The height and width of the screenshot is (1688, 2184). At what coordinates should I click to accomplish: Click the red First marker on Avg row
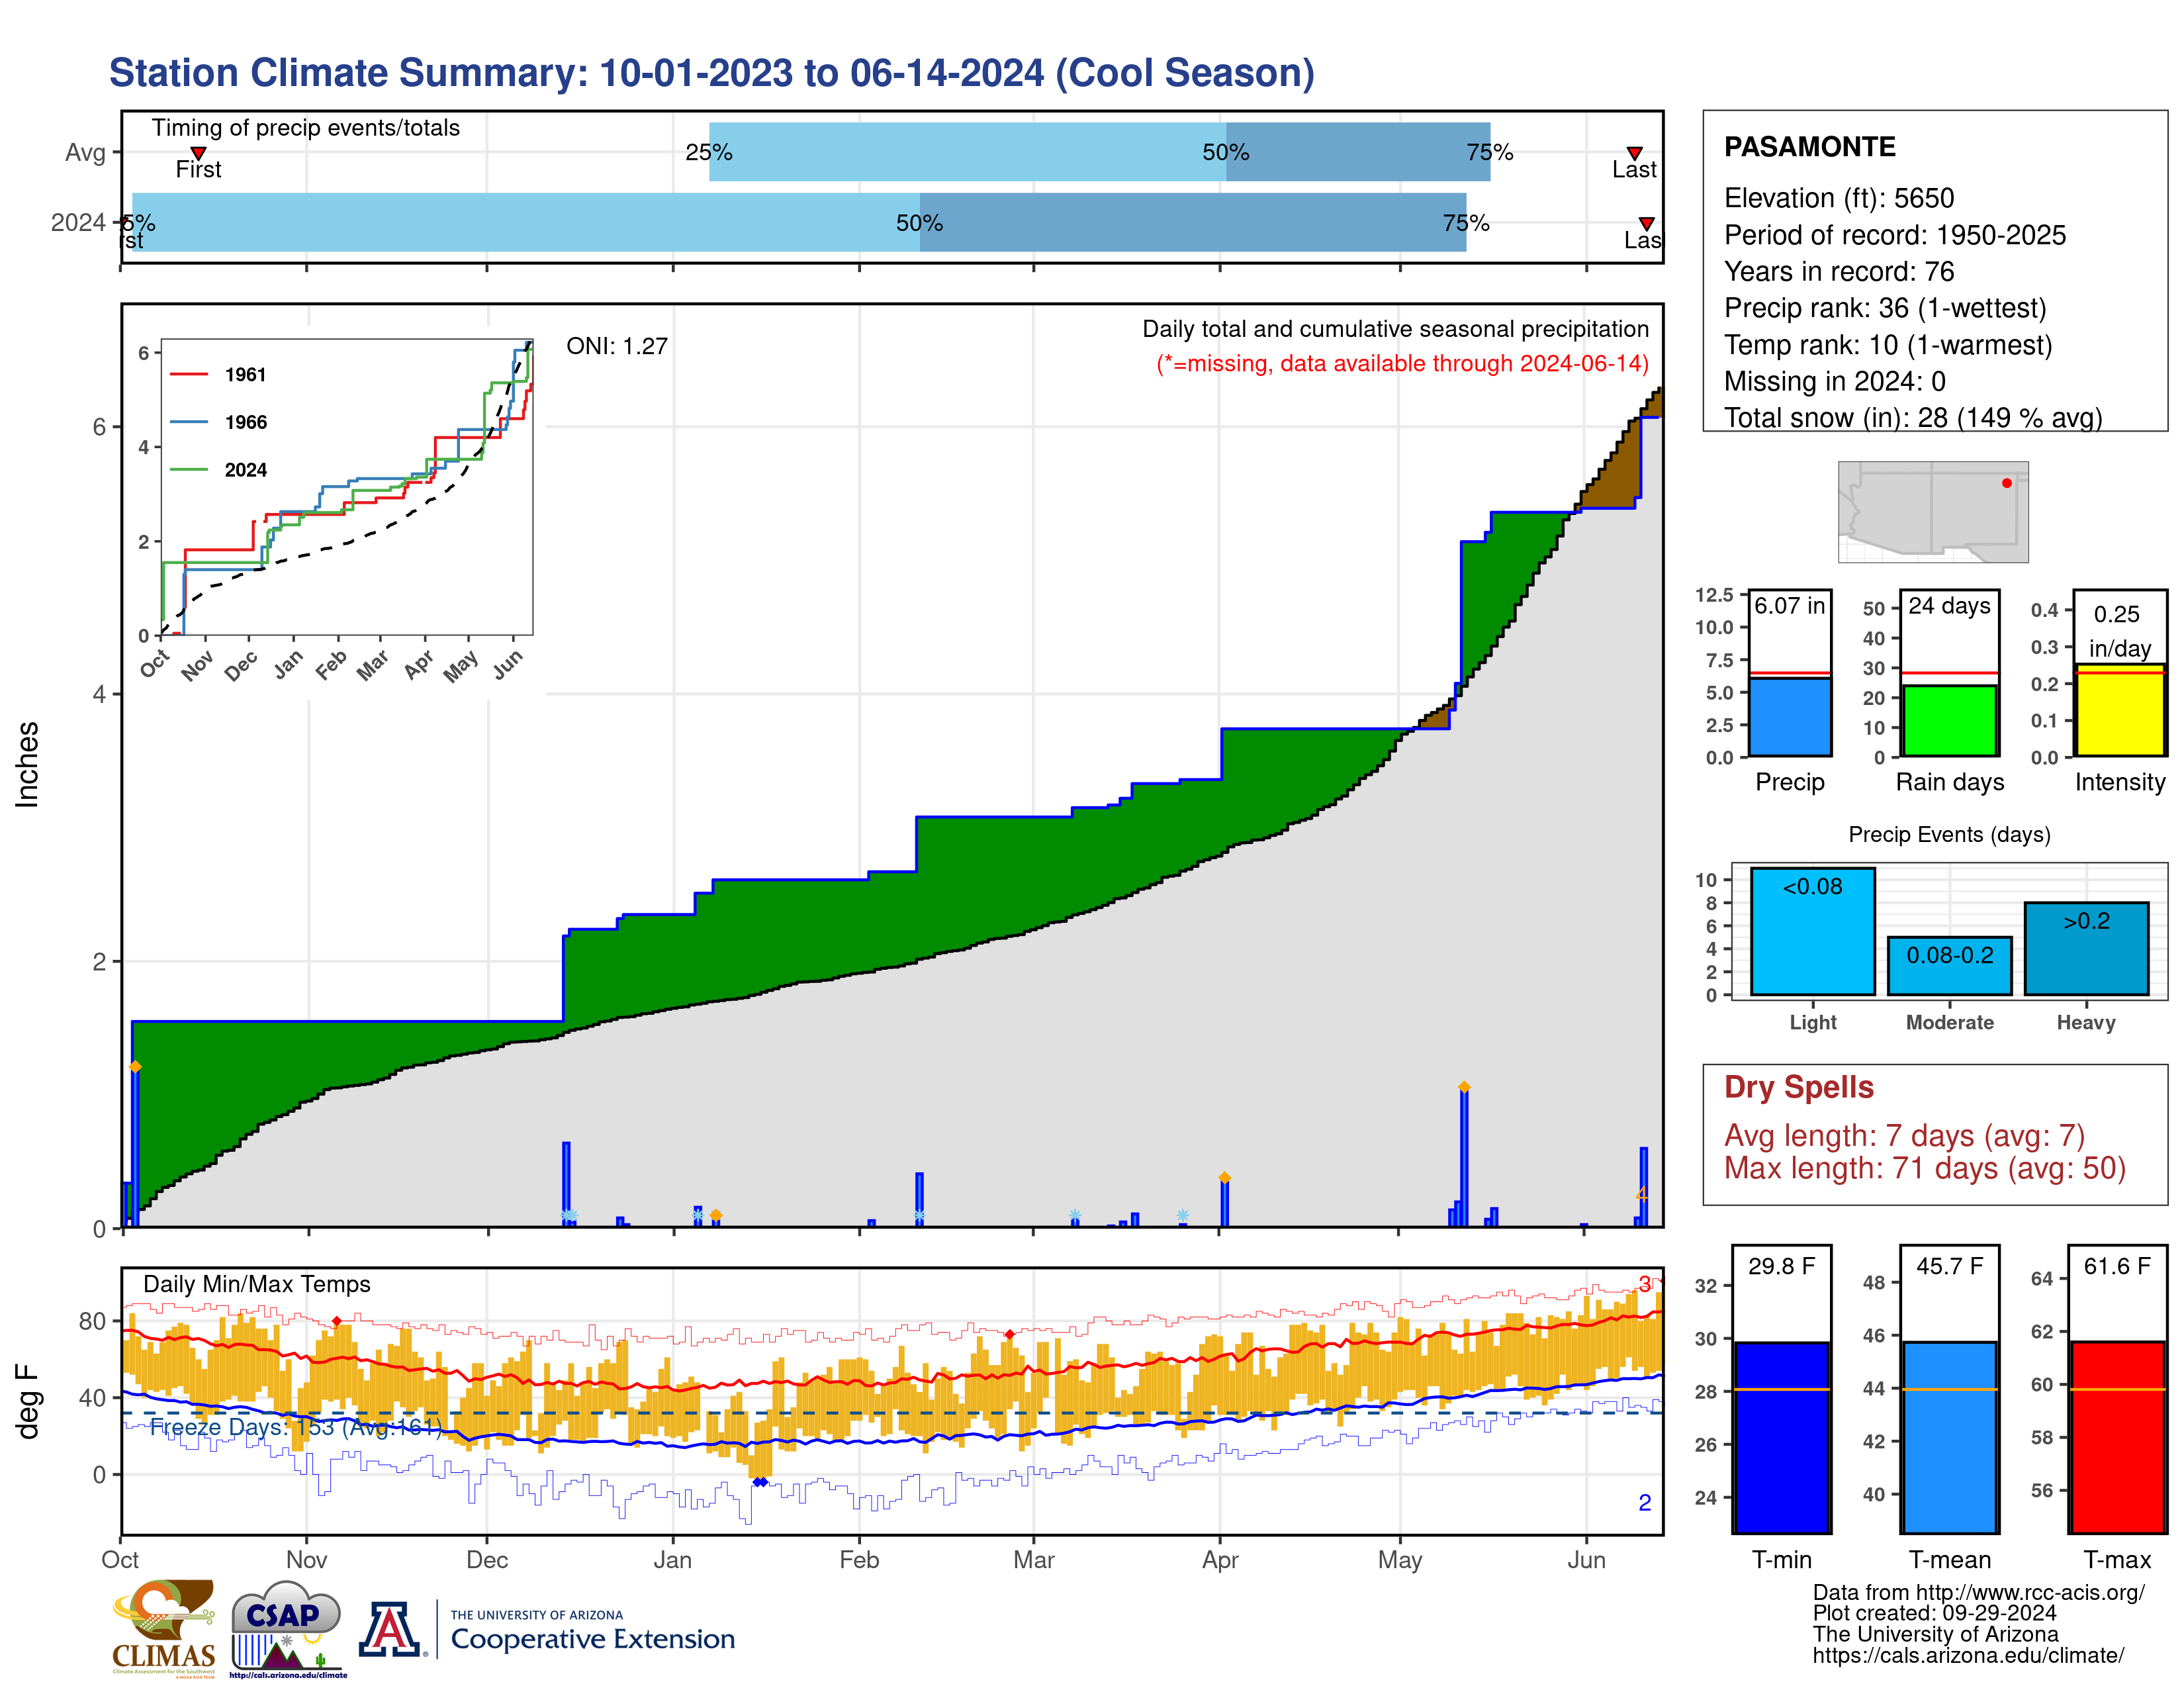tap(198, 153)
